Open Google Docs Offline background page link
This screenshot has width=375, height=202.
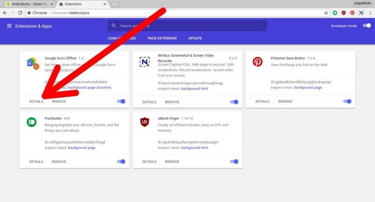click(x=90, y=88)
